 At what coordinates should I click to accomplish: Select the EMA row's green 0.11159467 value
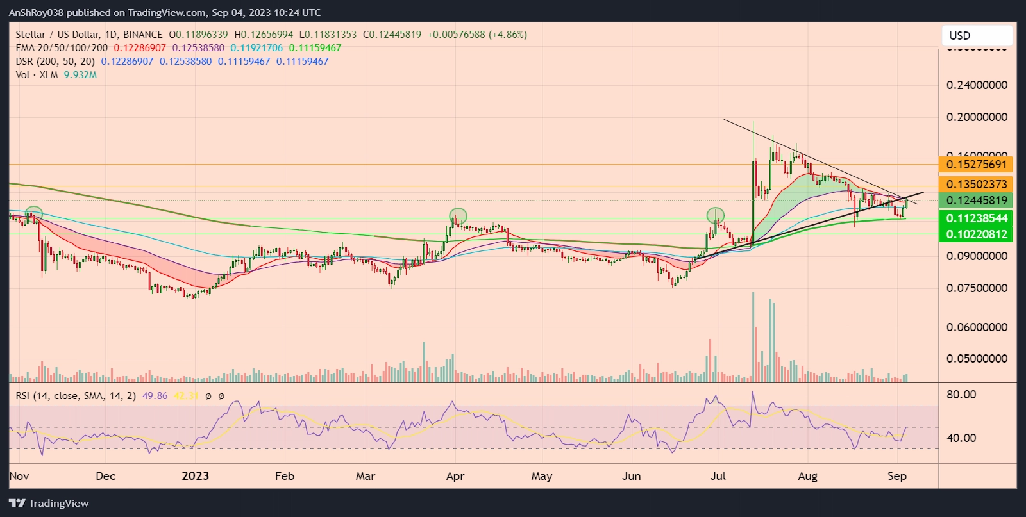tap(315, 48)
